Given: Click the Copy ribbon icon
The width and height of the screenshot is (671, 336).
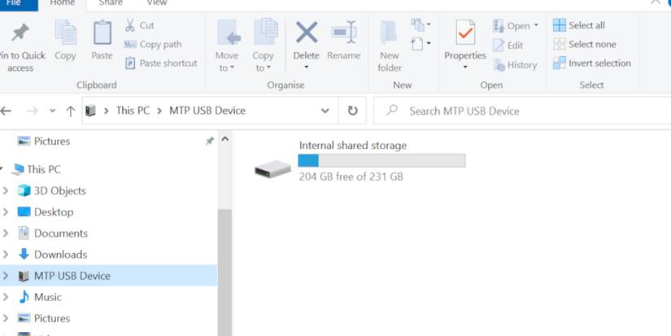Looking at the screenshot, I should pos(65,33).
